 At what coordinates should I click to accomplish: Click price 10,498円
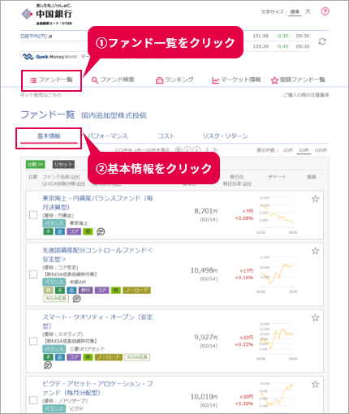tap(204, 270)
